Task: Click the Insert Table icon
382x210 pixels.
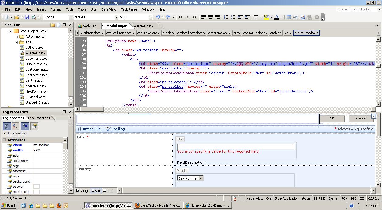Action: (x=289, y=17)
